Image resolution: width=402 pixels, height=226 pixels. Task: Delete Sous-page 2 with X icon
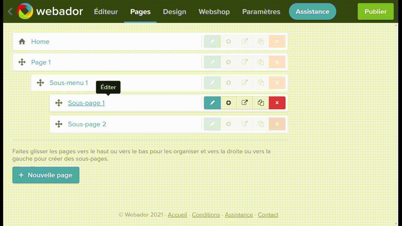[x=277, y=124]
